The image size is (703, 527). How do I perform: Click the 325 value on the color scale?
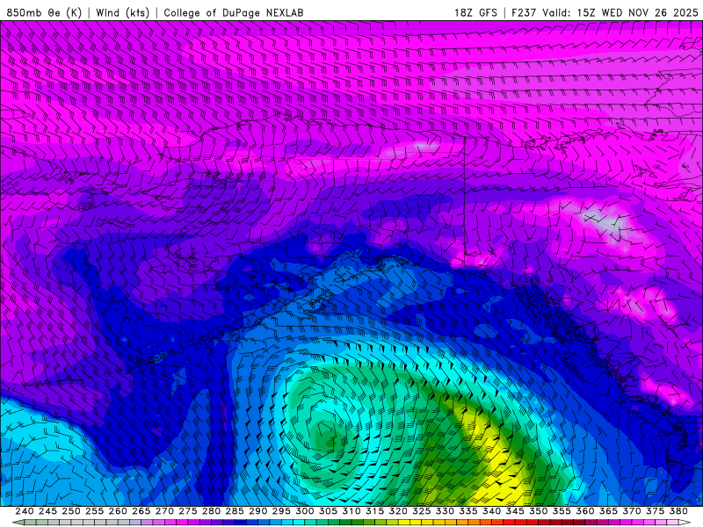coord(422,511)
